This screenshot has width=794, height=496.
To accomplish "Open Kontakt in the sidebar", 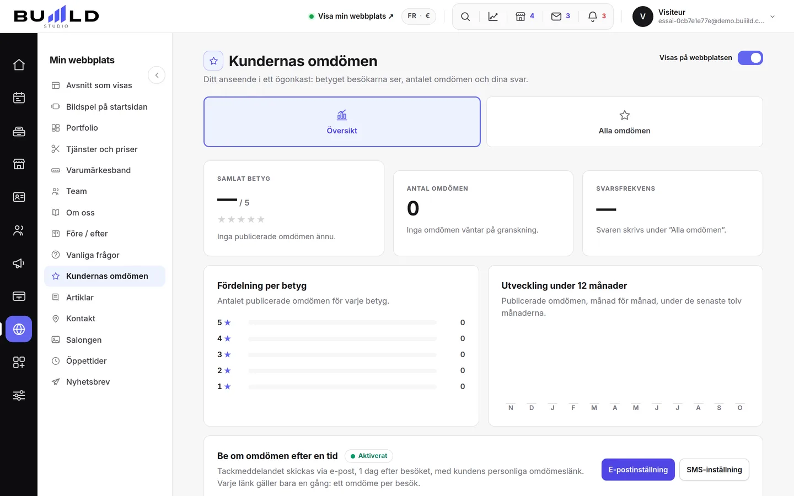I will click(x=105, y=319).
